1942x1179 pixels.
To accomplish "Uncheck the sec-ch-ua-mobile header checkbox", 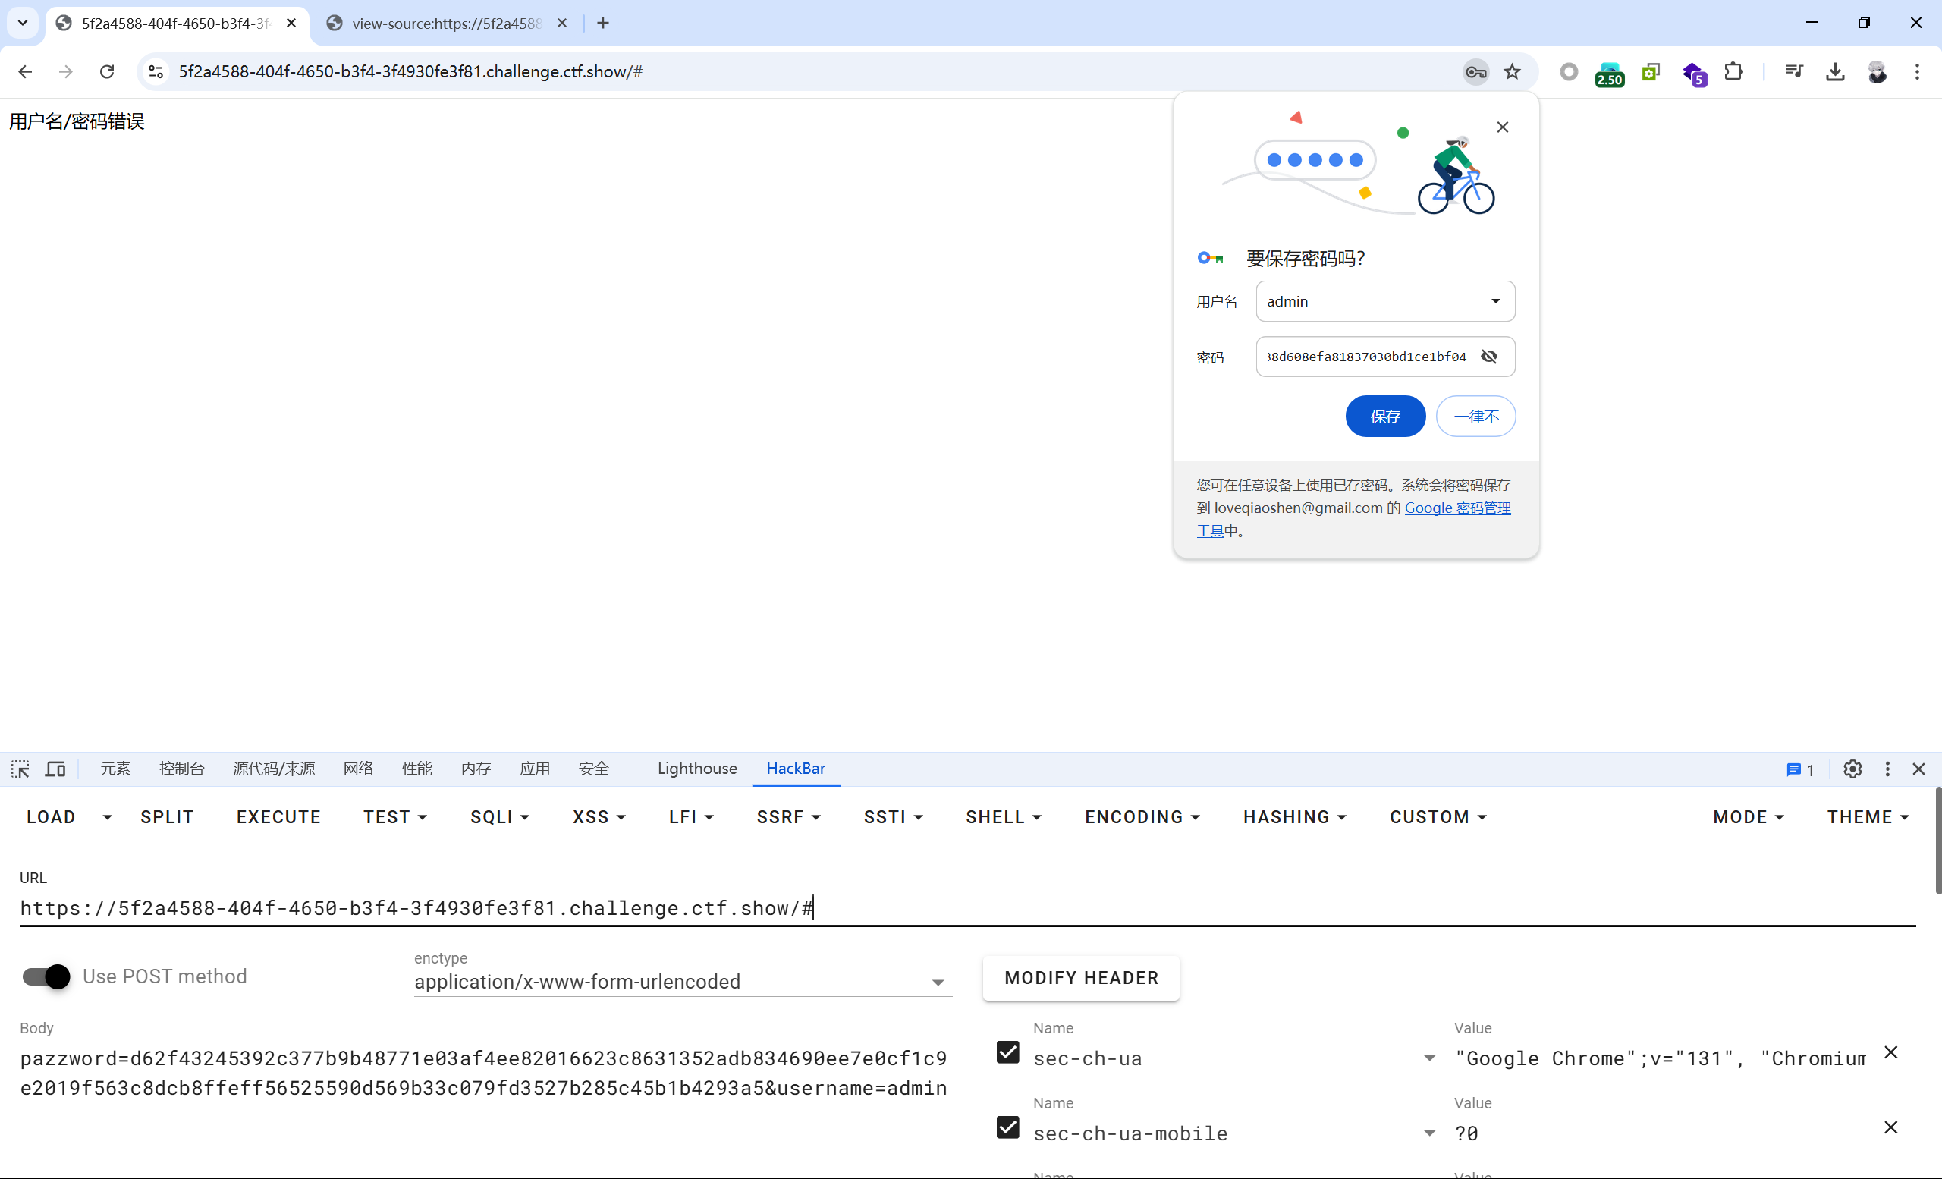I will (1007, 1127).
